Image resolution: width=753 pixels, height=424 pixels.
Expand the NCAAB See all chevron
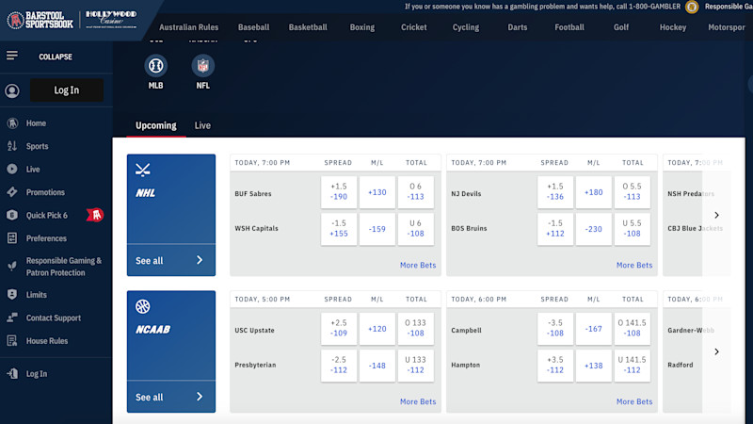[200, 397]
